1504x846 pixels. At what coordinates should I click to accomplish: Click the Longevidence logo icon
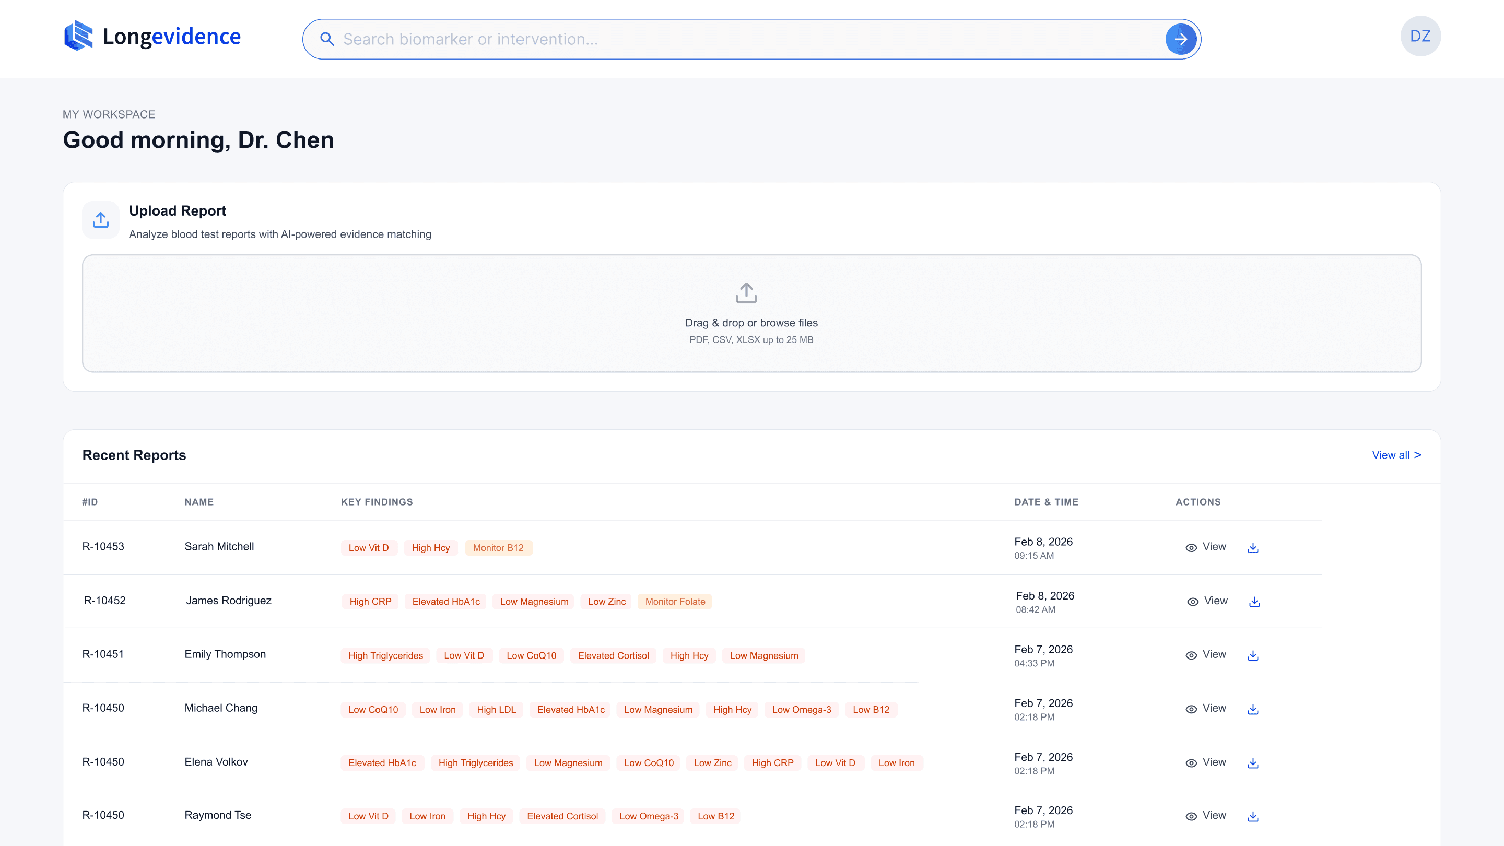click(x=78, y=36)
